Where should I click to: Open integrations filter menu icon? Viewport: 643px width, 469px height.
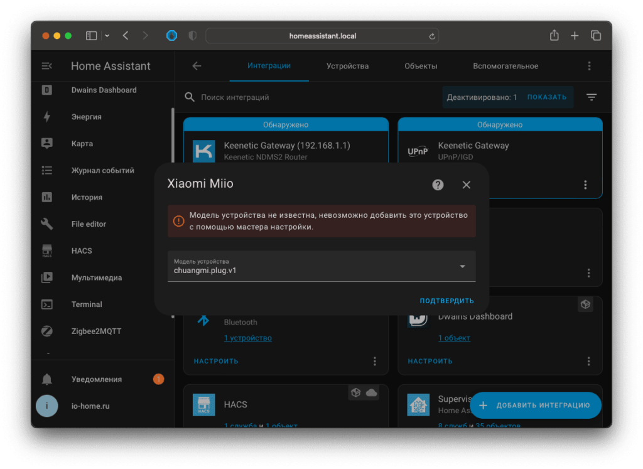592,97
